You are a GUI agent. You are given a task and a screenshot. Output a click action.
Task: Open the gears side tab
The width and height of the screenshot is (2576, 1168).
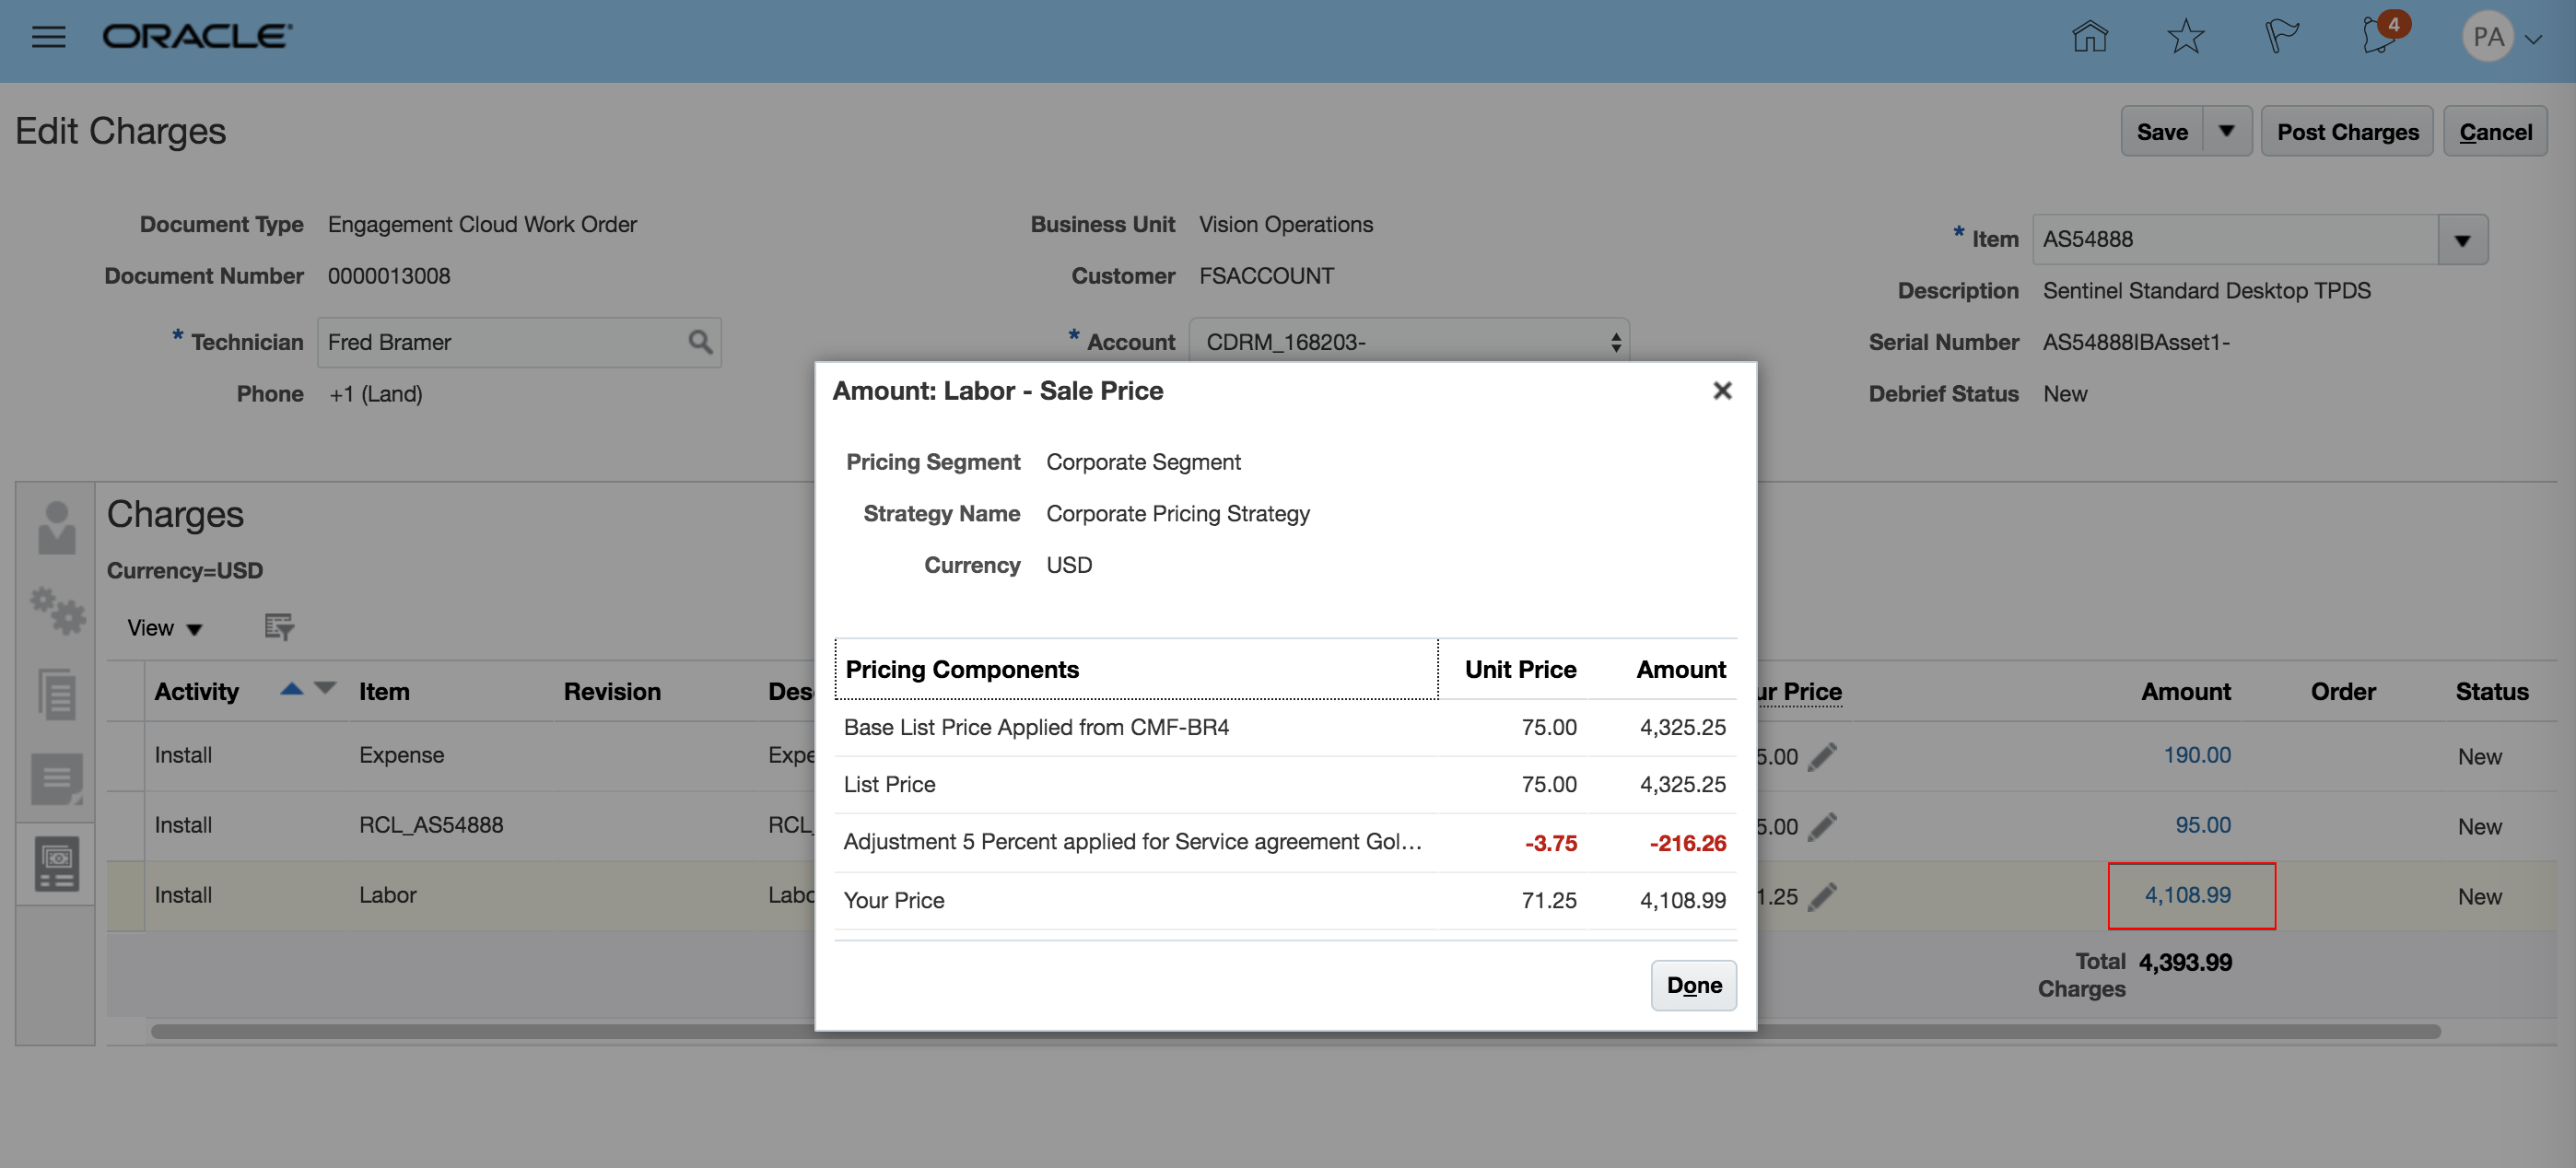(x=56, y=611)
